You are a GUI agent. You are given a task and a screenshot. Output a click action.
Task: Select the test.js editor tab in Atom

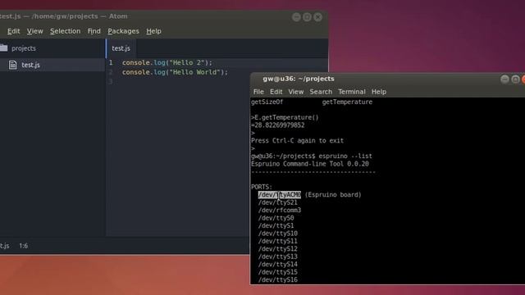click(x=121, y=48)
